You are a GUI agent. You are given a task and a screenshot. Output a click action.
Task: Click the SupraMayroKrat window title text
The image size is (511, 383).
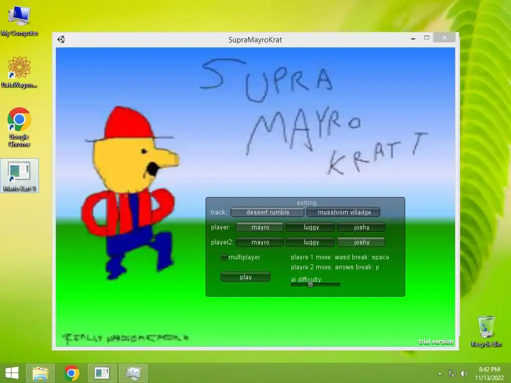click(x=255, y=40)
